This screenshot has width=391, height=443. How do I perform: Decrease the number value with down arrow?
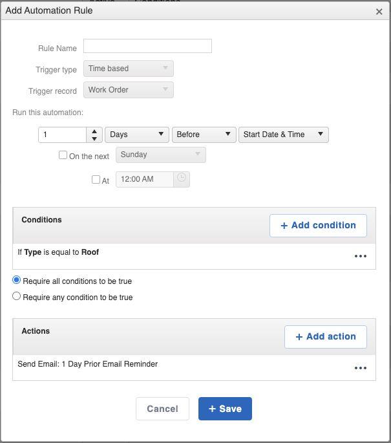pyautogui.click(x=95, y=138)
